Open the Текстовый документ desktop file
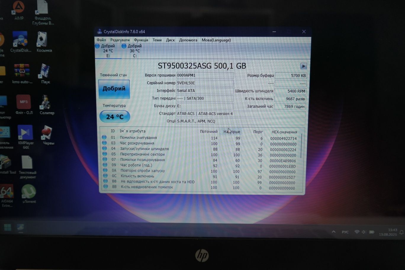Viewport: 405px width, 270px height. pyautogui.click(x=27, y=167)
